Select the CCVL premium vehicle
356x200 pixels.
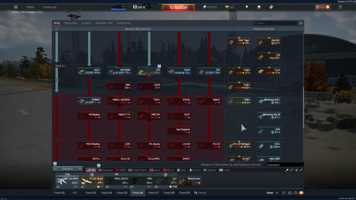click(x=269, y=145)
